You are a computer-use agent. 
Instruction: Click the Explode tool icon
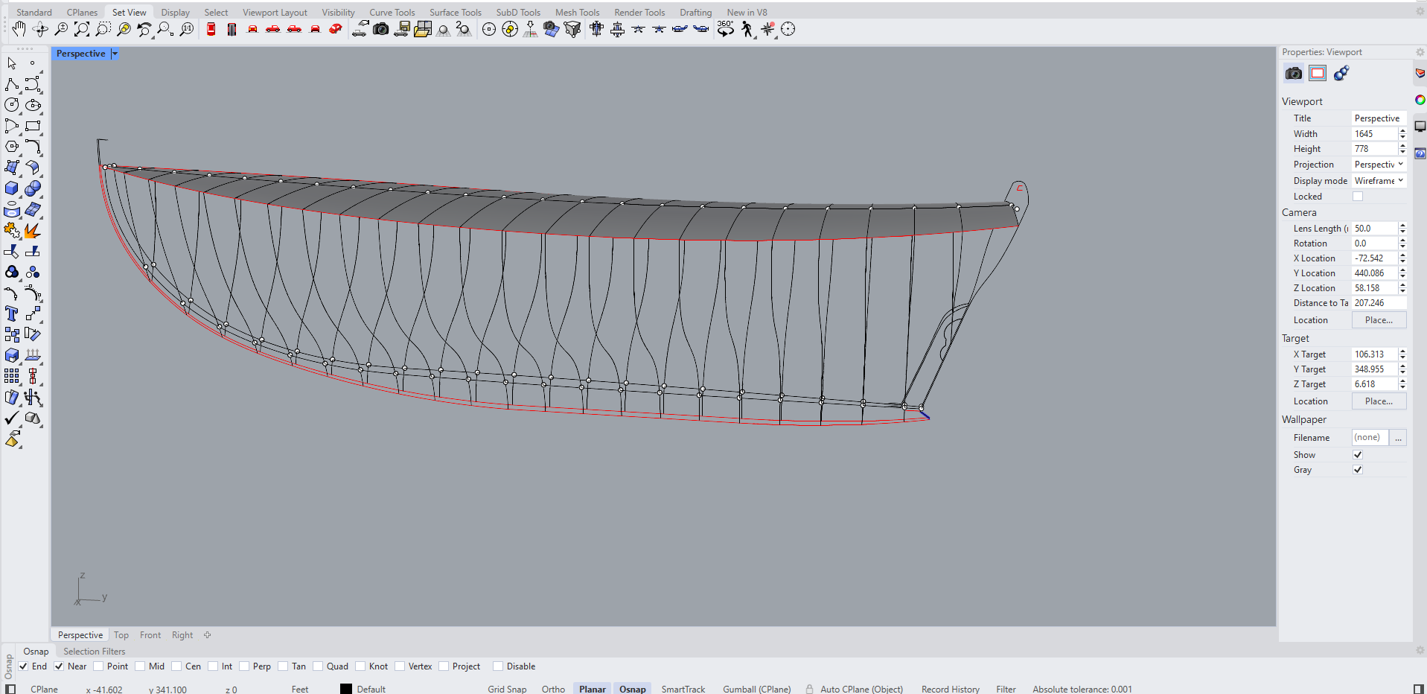32,231
